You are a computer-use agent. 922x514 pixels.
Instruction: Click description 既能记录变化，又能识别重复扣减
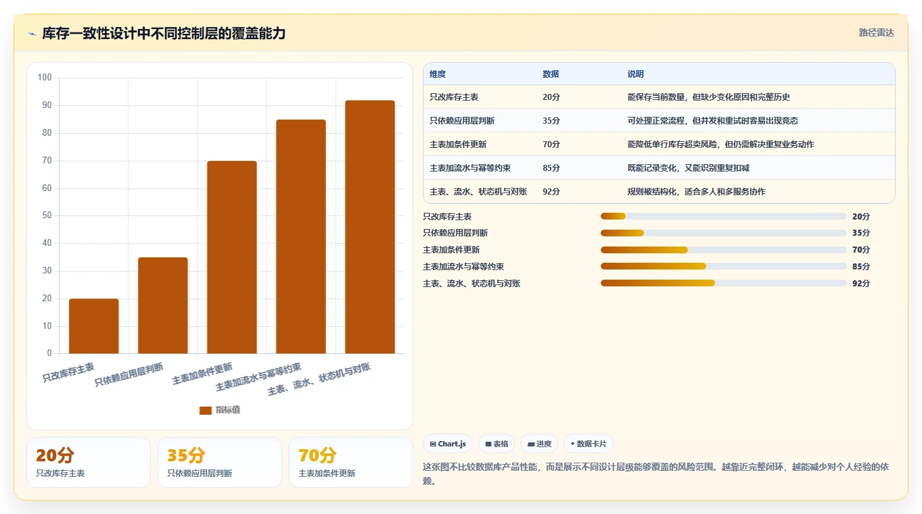coord(689,168)
